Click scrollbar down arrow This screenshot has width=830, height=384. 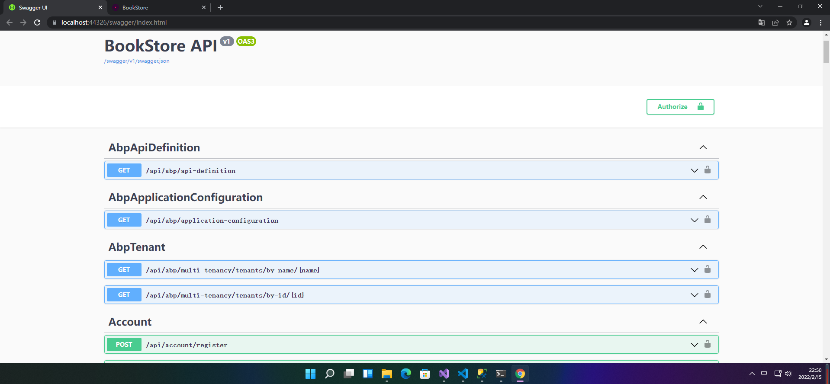click(x=826, y=359)
